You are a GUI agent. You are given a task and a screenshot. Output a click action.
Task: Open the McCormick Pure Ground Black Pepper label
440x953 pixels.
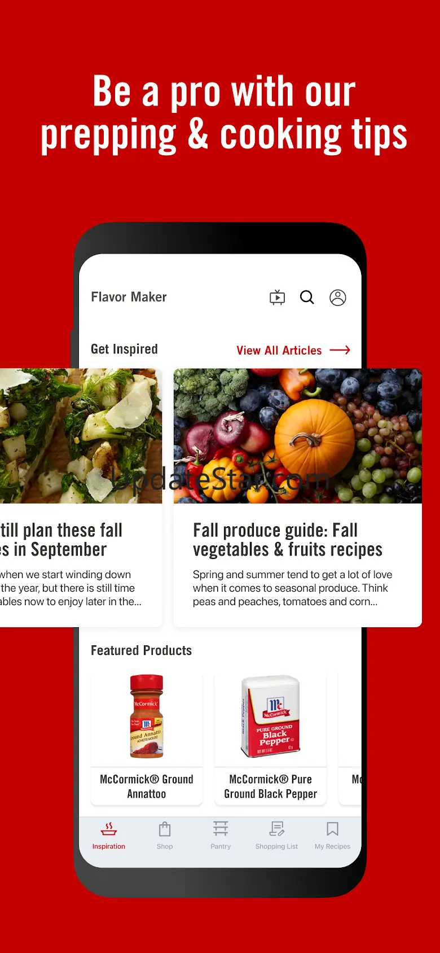pos(271,786)
